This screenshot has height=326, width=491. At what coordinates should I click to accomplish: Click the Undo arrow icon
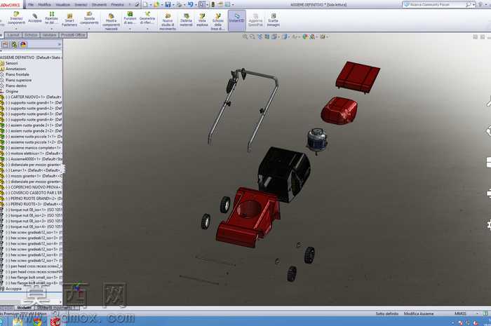click(190, 4)
